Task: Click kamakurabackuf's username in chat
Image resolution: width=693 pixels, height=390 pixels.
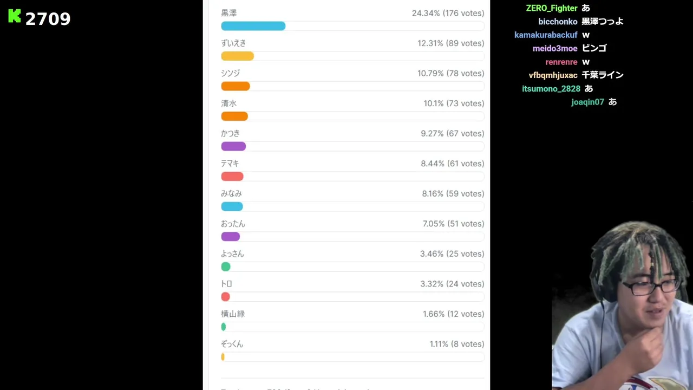Action: pyautogui.click(x=546, y=35)
